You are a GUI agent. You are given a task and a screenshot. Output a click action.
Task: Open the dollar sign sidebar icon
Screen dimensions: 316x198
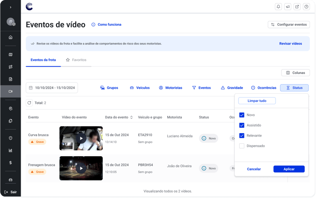coord(11,163)
